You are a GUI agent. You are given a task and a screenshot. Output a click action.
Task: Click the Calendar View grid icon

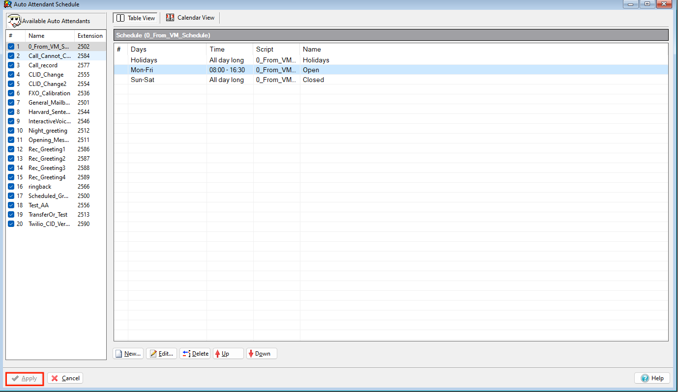pos(170,18)
